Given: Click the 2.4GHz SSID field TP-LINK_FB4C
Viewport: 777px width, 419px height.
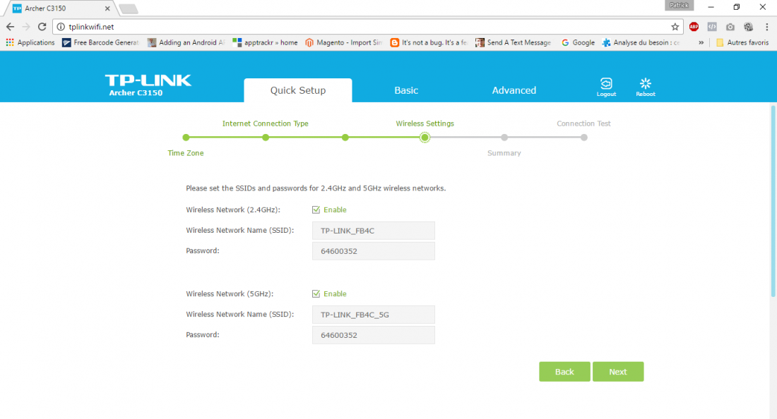Looking at the screenshot, I should (x=373, y=231).
